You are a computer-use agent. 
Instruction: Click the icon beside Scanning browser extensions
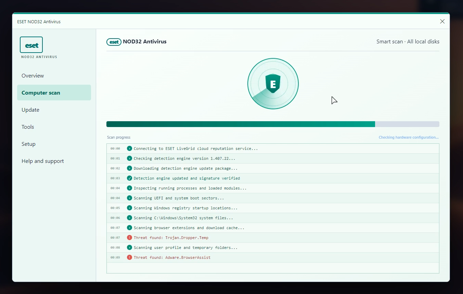point(129,228)
